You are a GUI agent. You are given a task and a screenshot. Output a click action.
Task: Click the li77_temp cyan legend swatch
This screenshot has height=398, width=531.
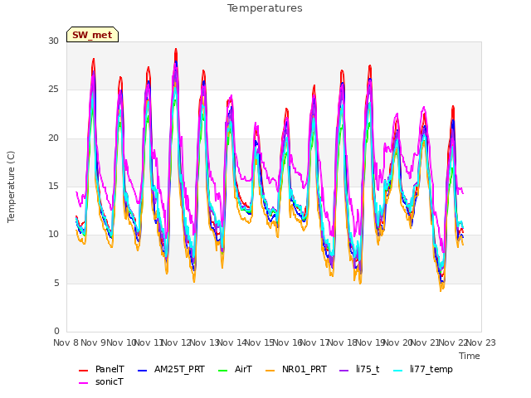(x=398, y=371)
